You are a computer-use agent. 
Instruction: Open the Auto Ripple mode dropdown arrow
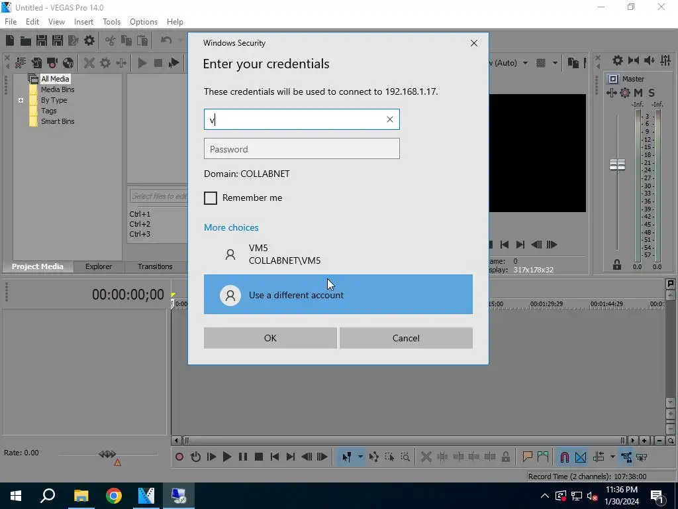click(x=612, y=457)
